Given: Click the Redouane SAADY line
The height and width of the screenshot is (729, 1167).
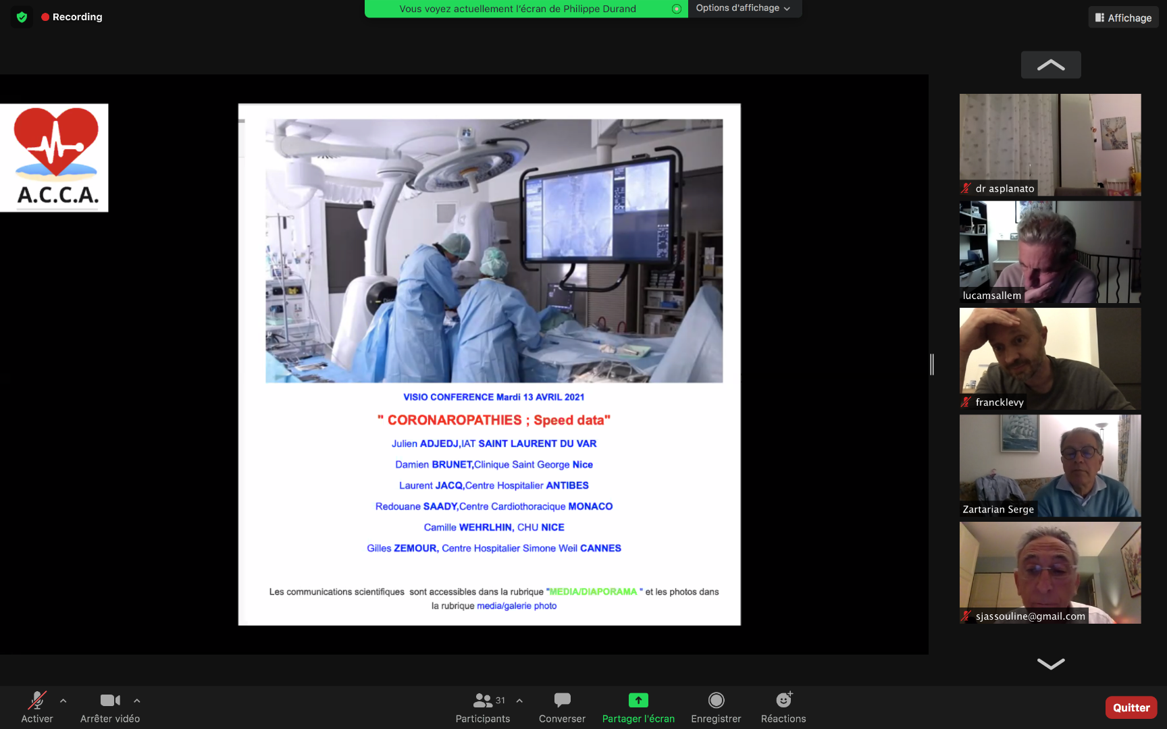Looking at the screenshot, I should 494,506.
